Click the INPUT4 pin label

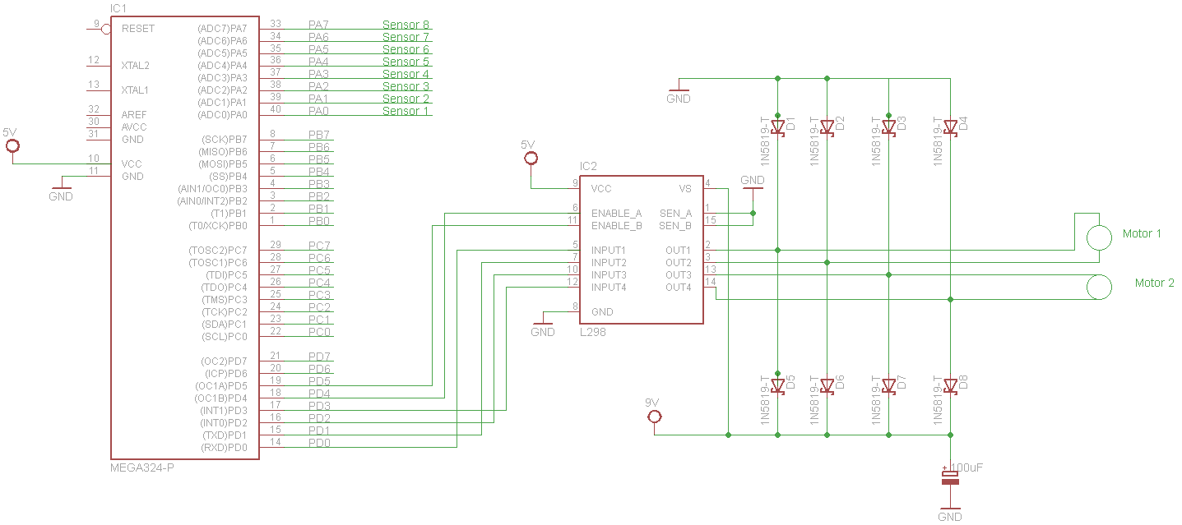[x=609, y=287]
